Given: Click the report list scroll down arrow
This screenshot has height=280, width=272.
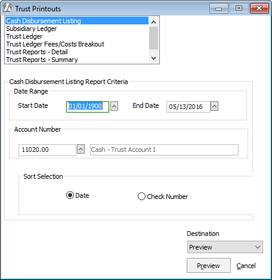Looking at the screenshot, I should click(153, 58).
